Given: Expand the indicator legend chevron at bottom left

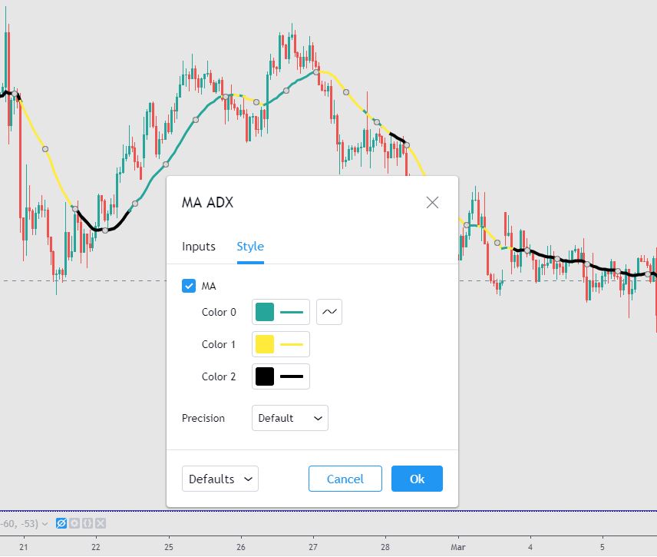Looking at the screenshot, I should click(43, 522).
